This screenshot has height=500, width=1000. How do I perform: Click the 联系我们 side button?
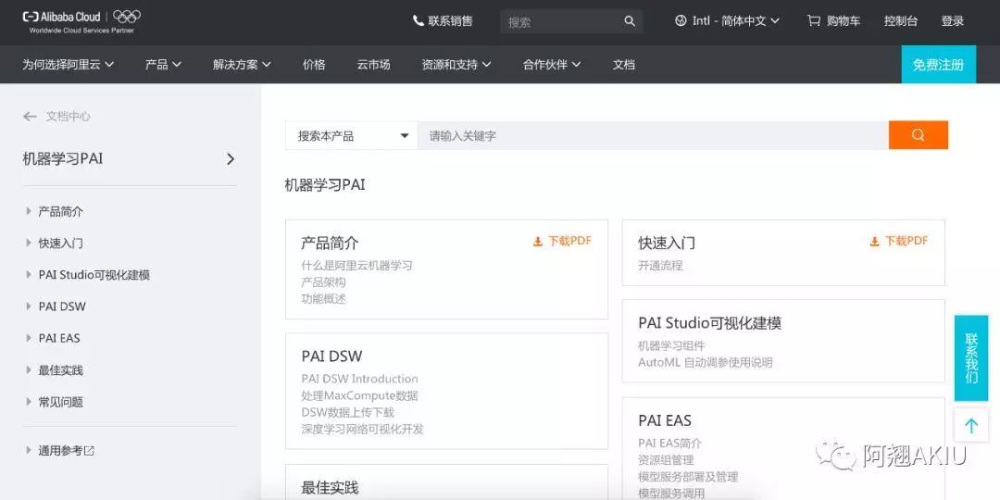pyautogui.click(x=970, y=357)
